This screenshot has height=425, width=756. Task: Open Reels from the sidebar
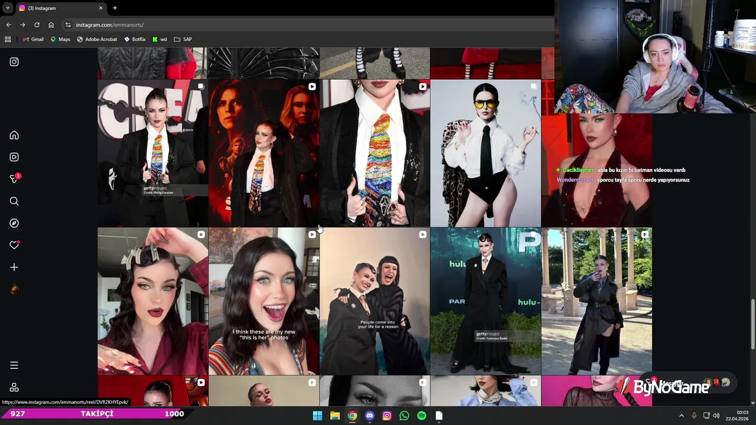tap(14, 157)
